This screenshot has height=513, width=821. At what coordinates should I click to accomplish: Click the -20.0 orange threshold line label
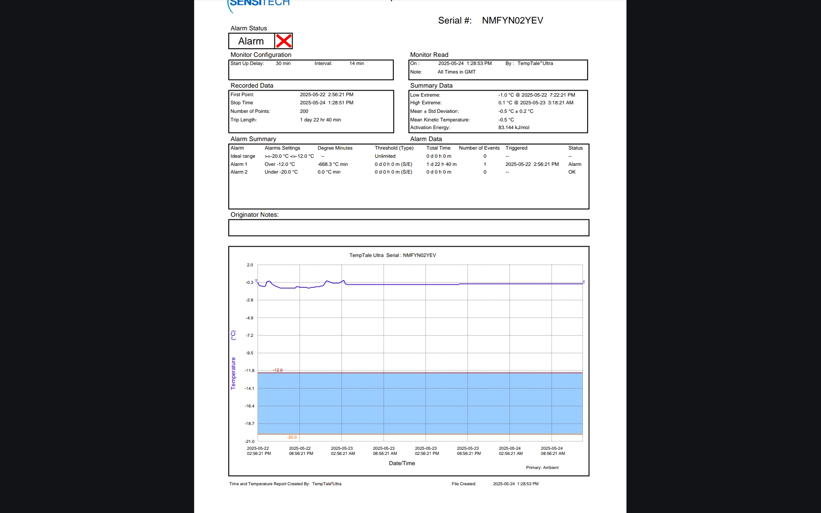[x=292, y=437]
